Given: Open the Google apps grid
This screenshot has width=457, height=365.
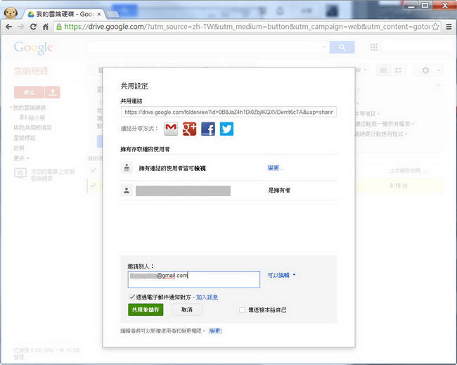Looking at the screenshot, I should coord(373,47).
